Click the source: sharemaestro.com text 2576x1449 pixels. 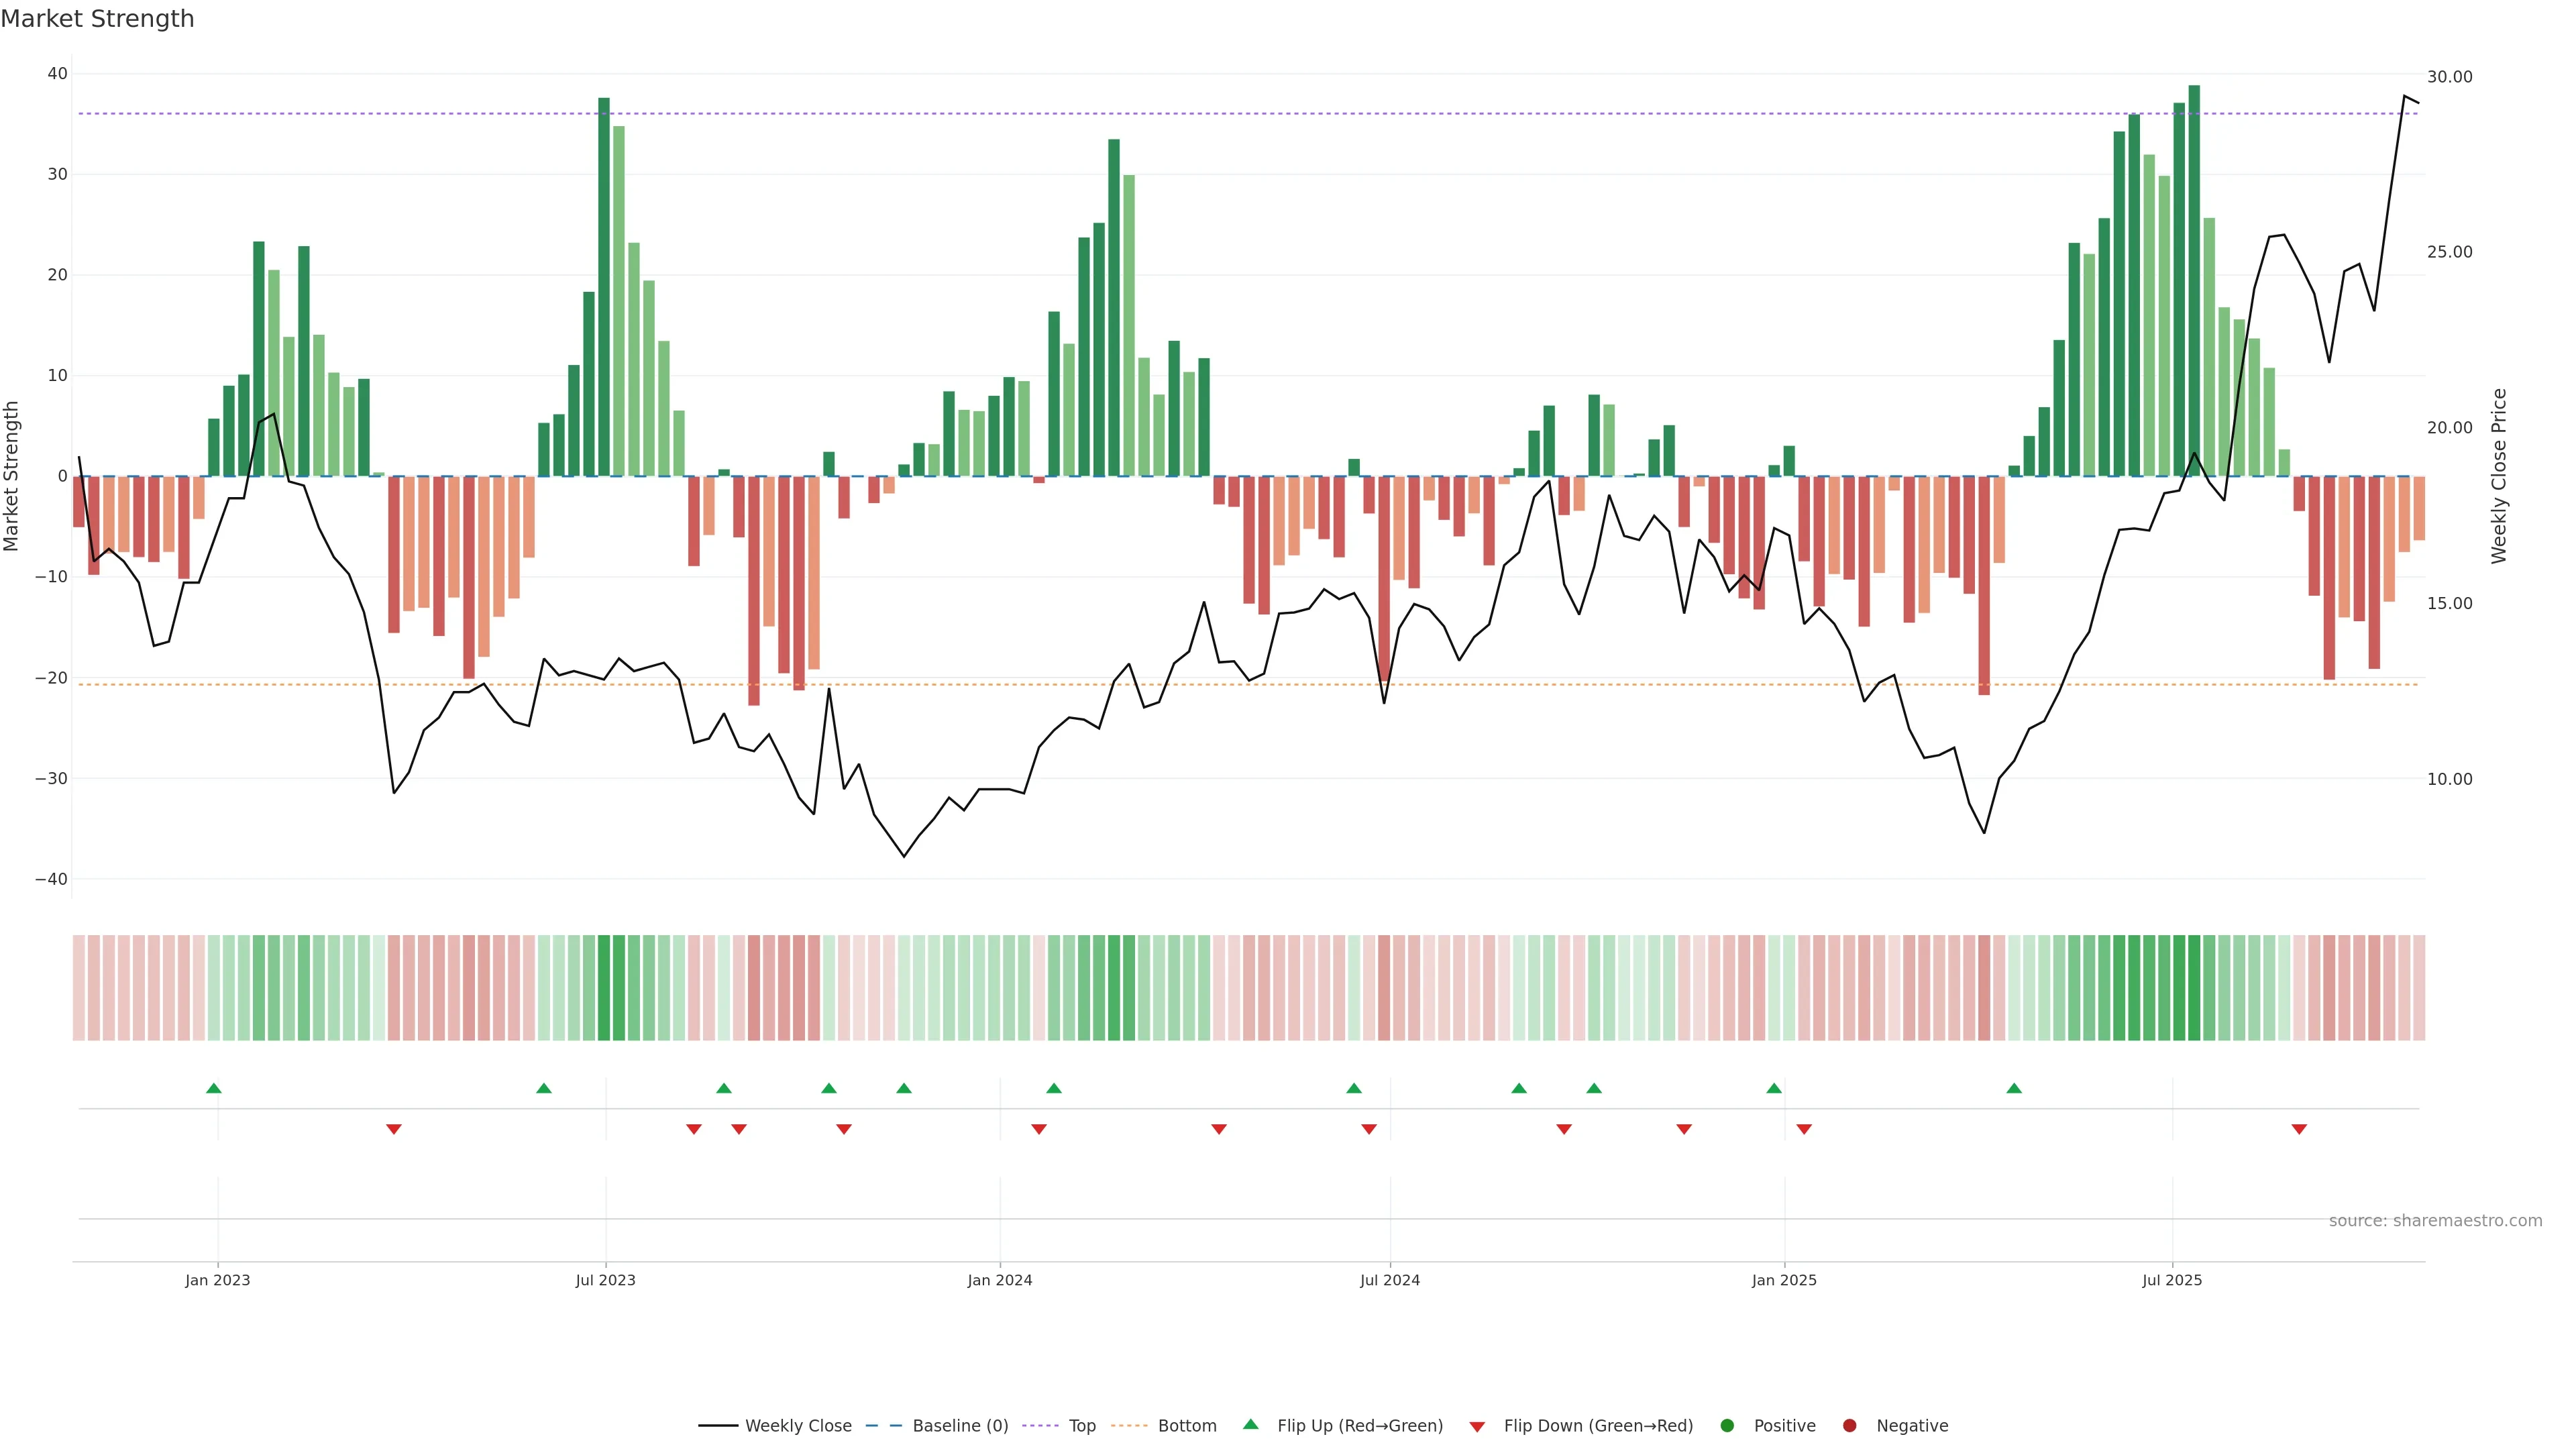coord(2435,1220)
